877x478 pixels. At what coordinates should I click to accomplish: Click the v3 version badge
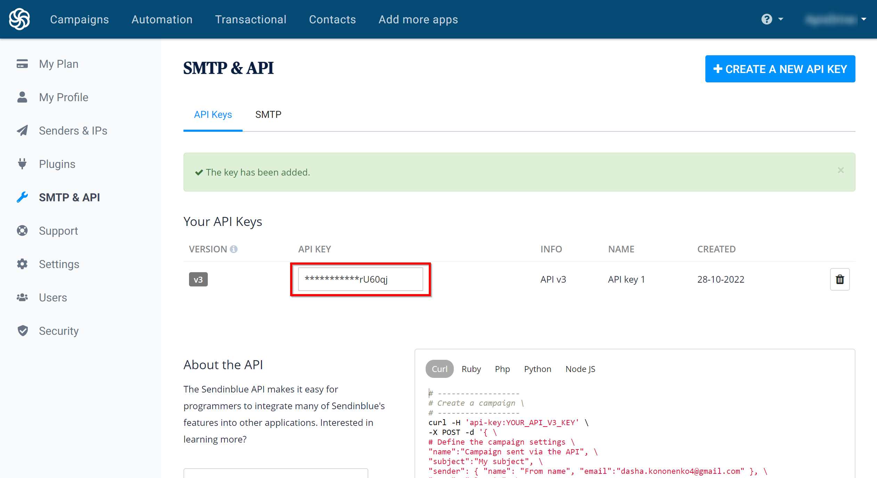coord(198,279)
